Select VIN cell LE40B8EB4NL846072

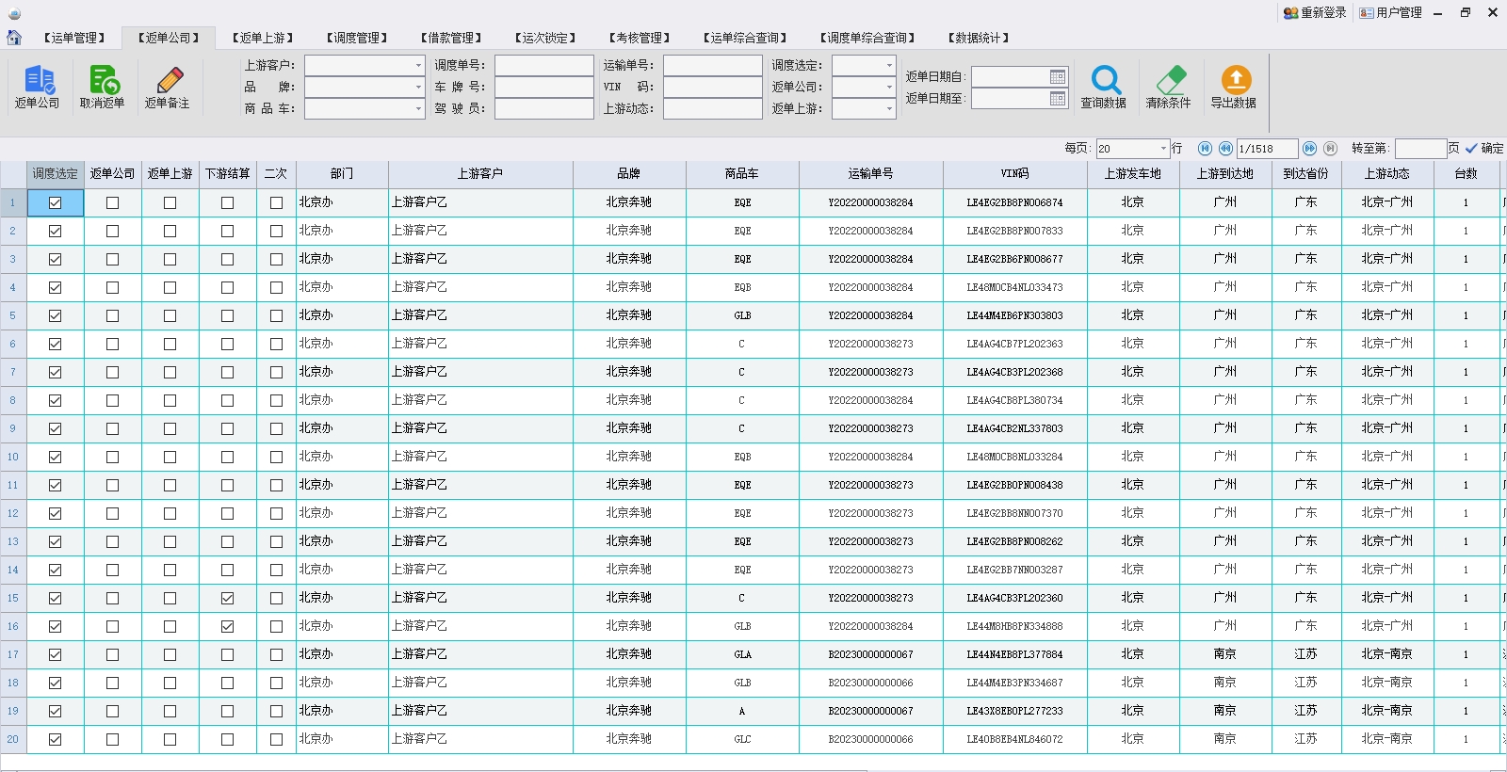(1015, 739)
